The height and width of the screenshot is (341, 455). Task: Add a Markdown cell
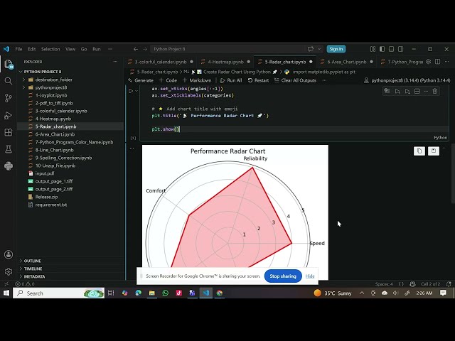(197, 80)
